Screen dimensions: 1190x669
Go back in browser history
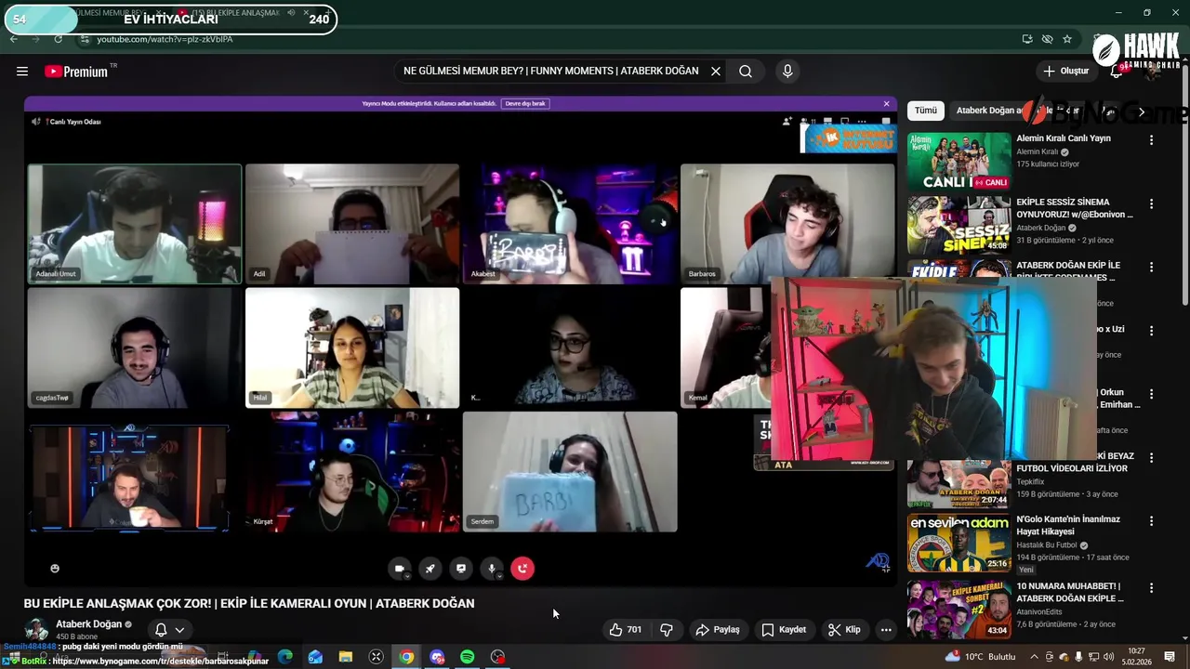point(14,39)
